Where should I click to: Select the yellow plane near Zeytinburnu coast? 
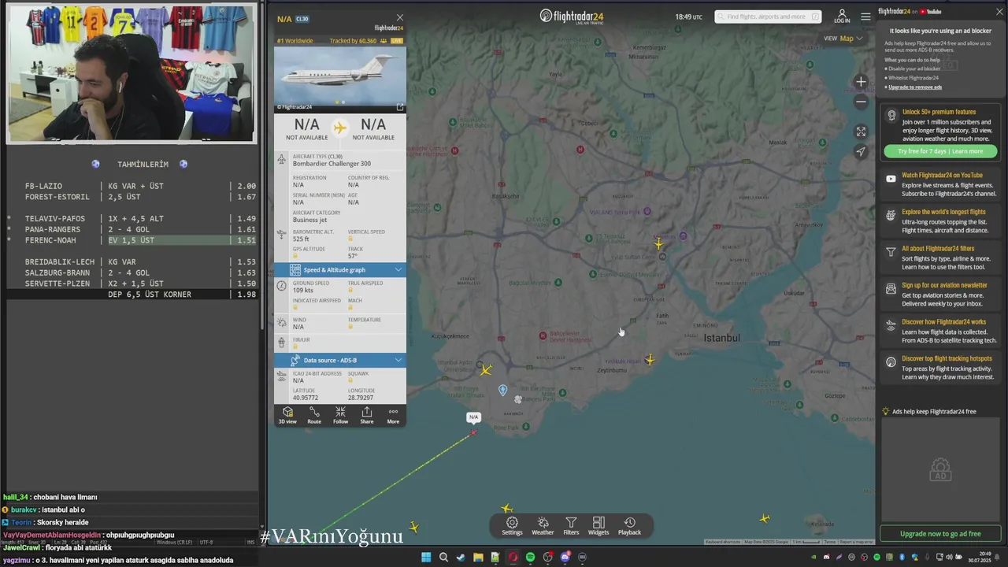click(x=650, y=360)
